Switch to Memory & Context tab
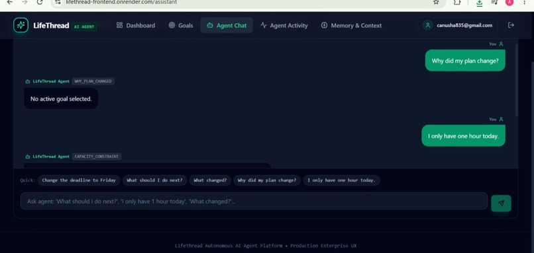 [351, 26]
